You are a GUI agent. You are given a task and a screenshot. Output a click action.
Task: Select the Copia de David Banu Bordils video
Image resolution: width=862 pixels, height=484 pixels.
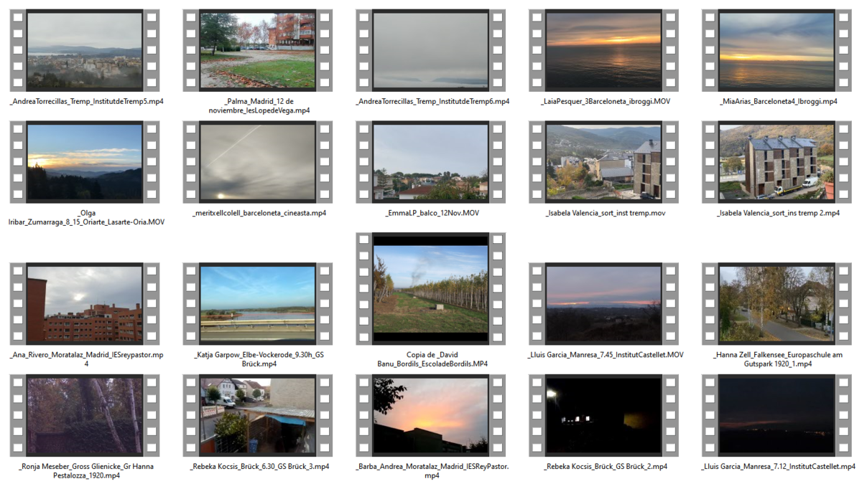[x=430, y=288]
